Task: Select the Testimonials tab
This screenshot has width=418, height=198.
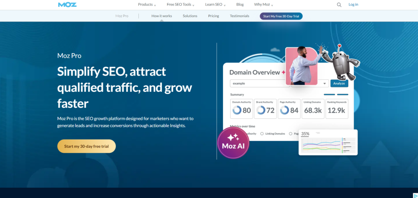Action: [x=239, y=16]
